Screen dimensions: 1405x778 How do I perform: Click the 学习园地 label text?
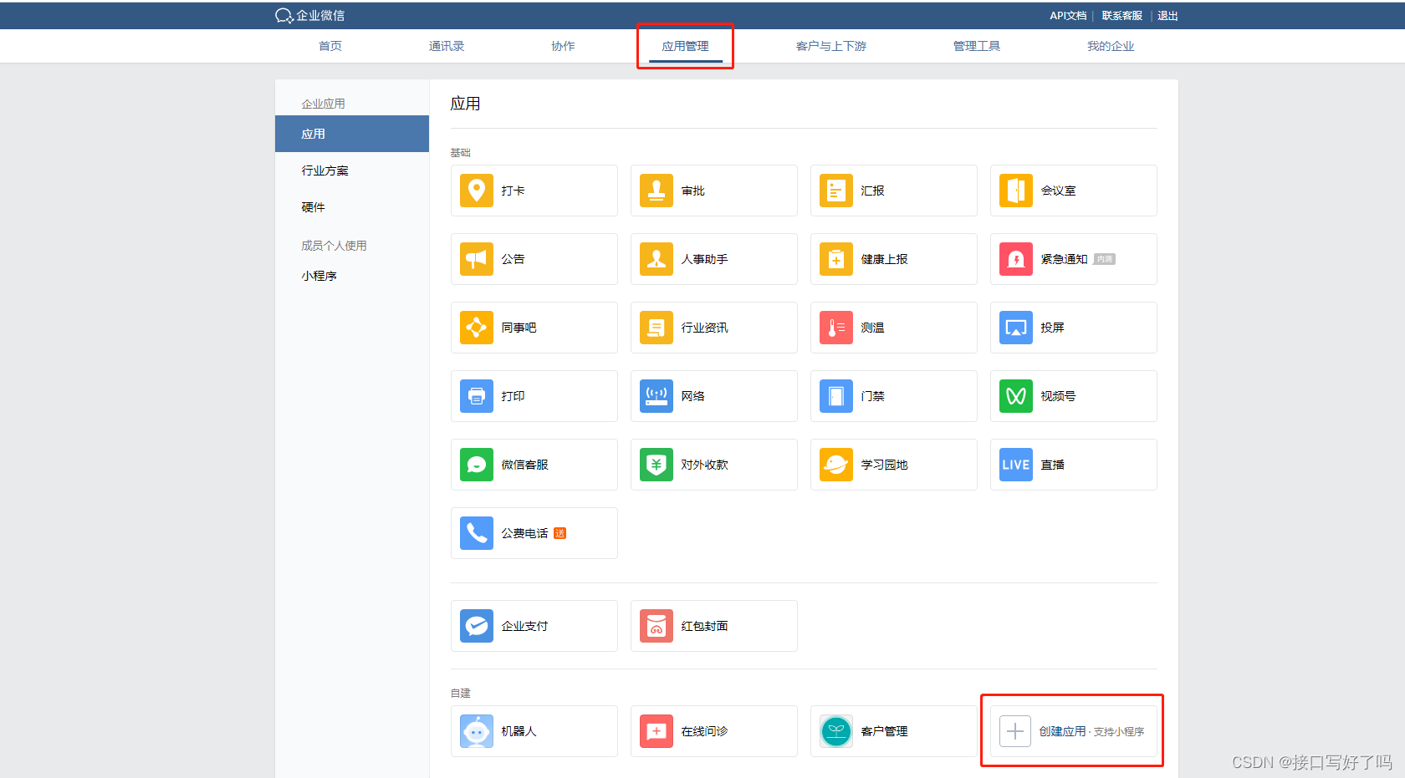885,465
